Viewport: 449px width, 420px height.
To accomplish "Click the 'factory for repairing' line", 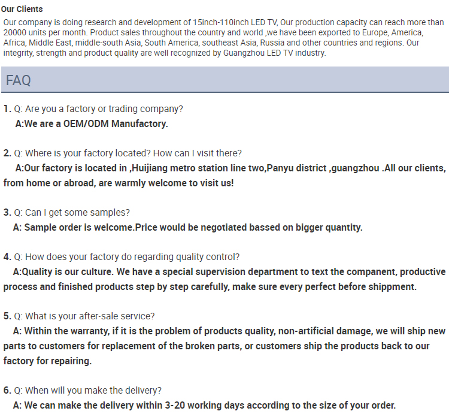I will coord(47,361).
